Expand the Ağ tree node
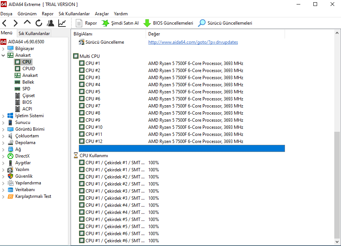This screenshot has width=341, height=246. (3, 150)
